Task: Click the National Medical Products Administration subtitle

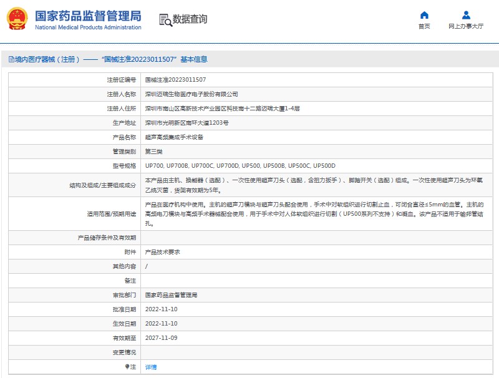Action: tap(88, 28)
